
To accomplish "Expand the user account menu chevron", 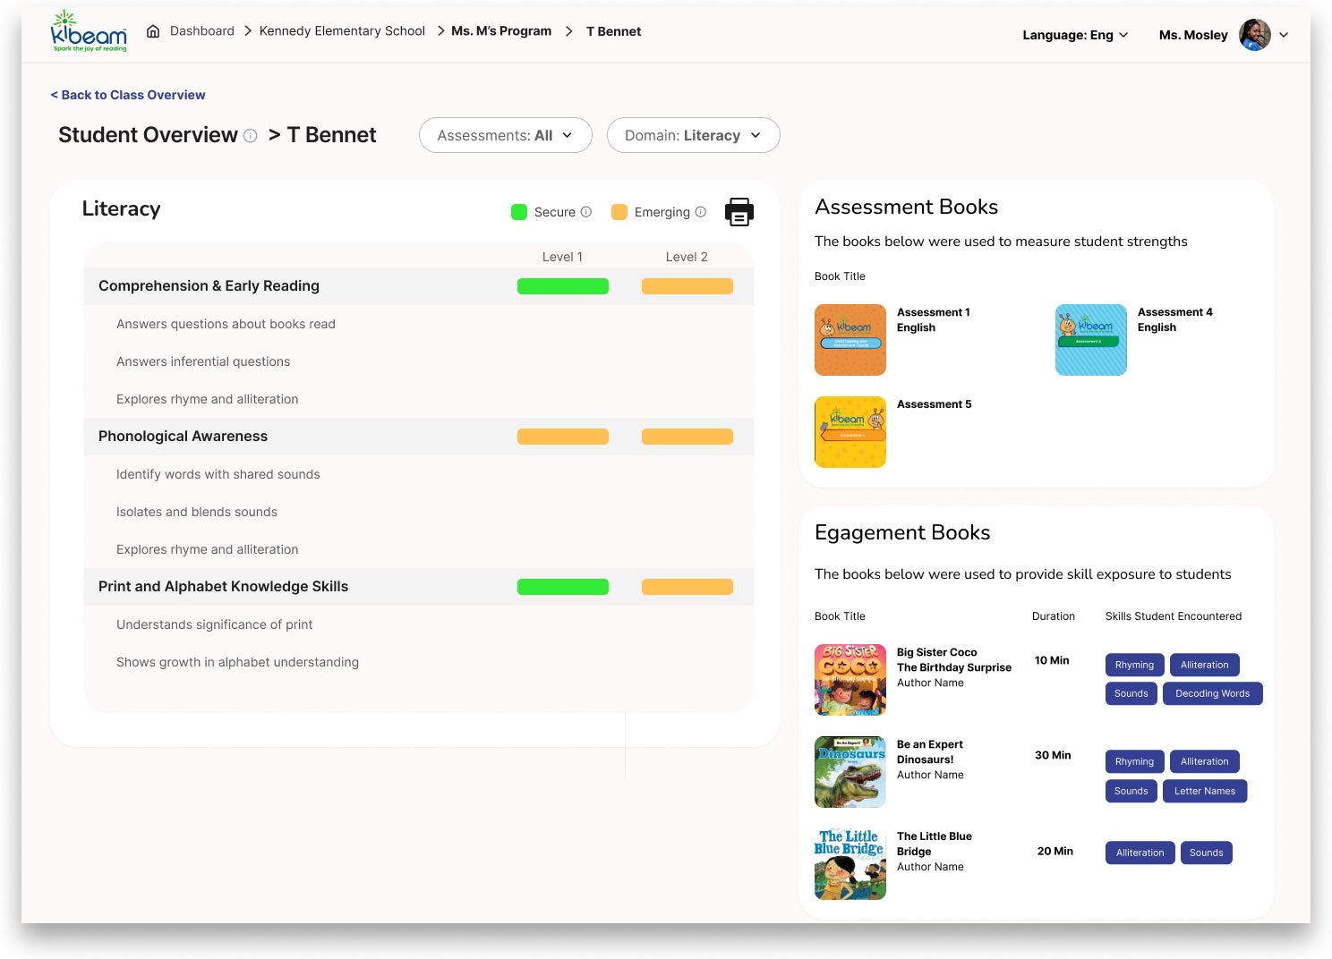I will pos(1284,35).
